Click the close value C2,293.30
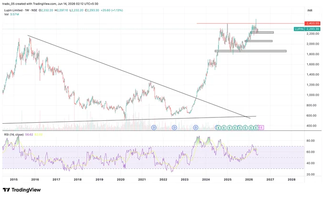This screenshot has height=197, width=324. (92, 10)
